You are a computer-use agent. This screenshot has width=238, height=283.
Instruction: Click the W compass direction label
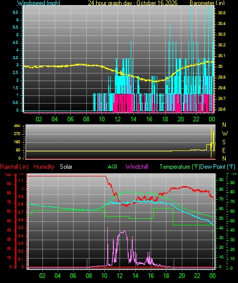pos(225,134)
